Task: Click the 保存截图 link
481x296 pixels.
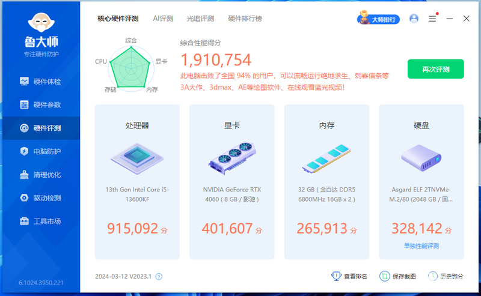Action: pyautogui.click(x=404, y=277)
